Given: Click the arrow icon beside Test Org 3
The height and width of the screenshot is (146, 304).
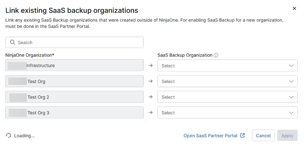Looking at the screenshot, I should [x=151, y=113].
